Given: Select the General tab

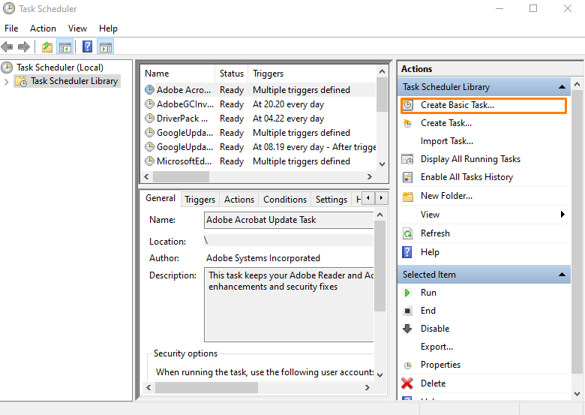Looking at the screenshot, I should [160, 198].
